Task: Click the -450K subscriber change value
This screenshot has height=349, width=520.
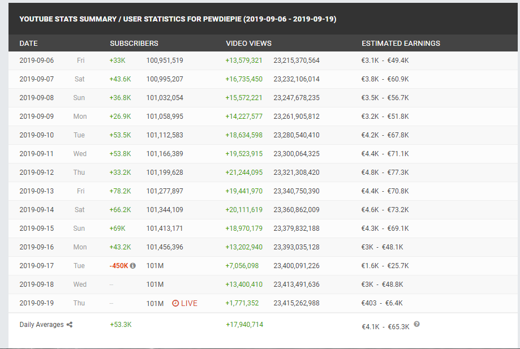Action: coord(119,266)
